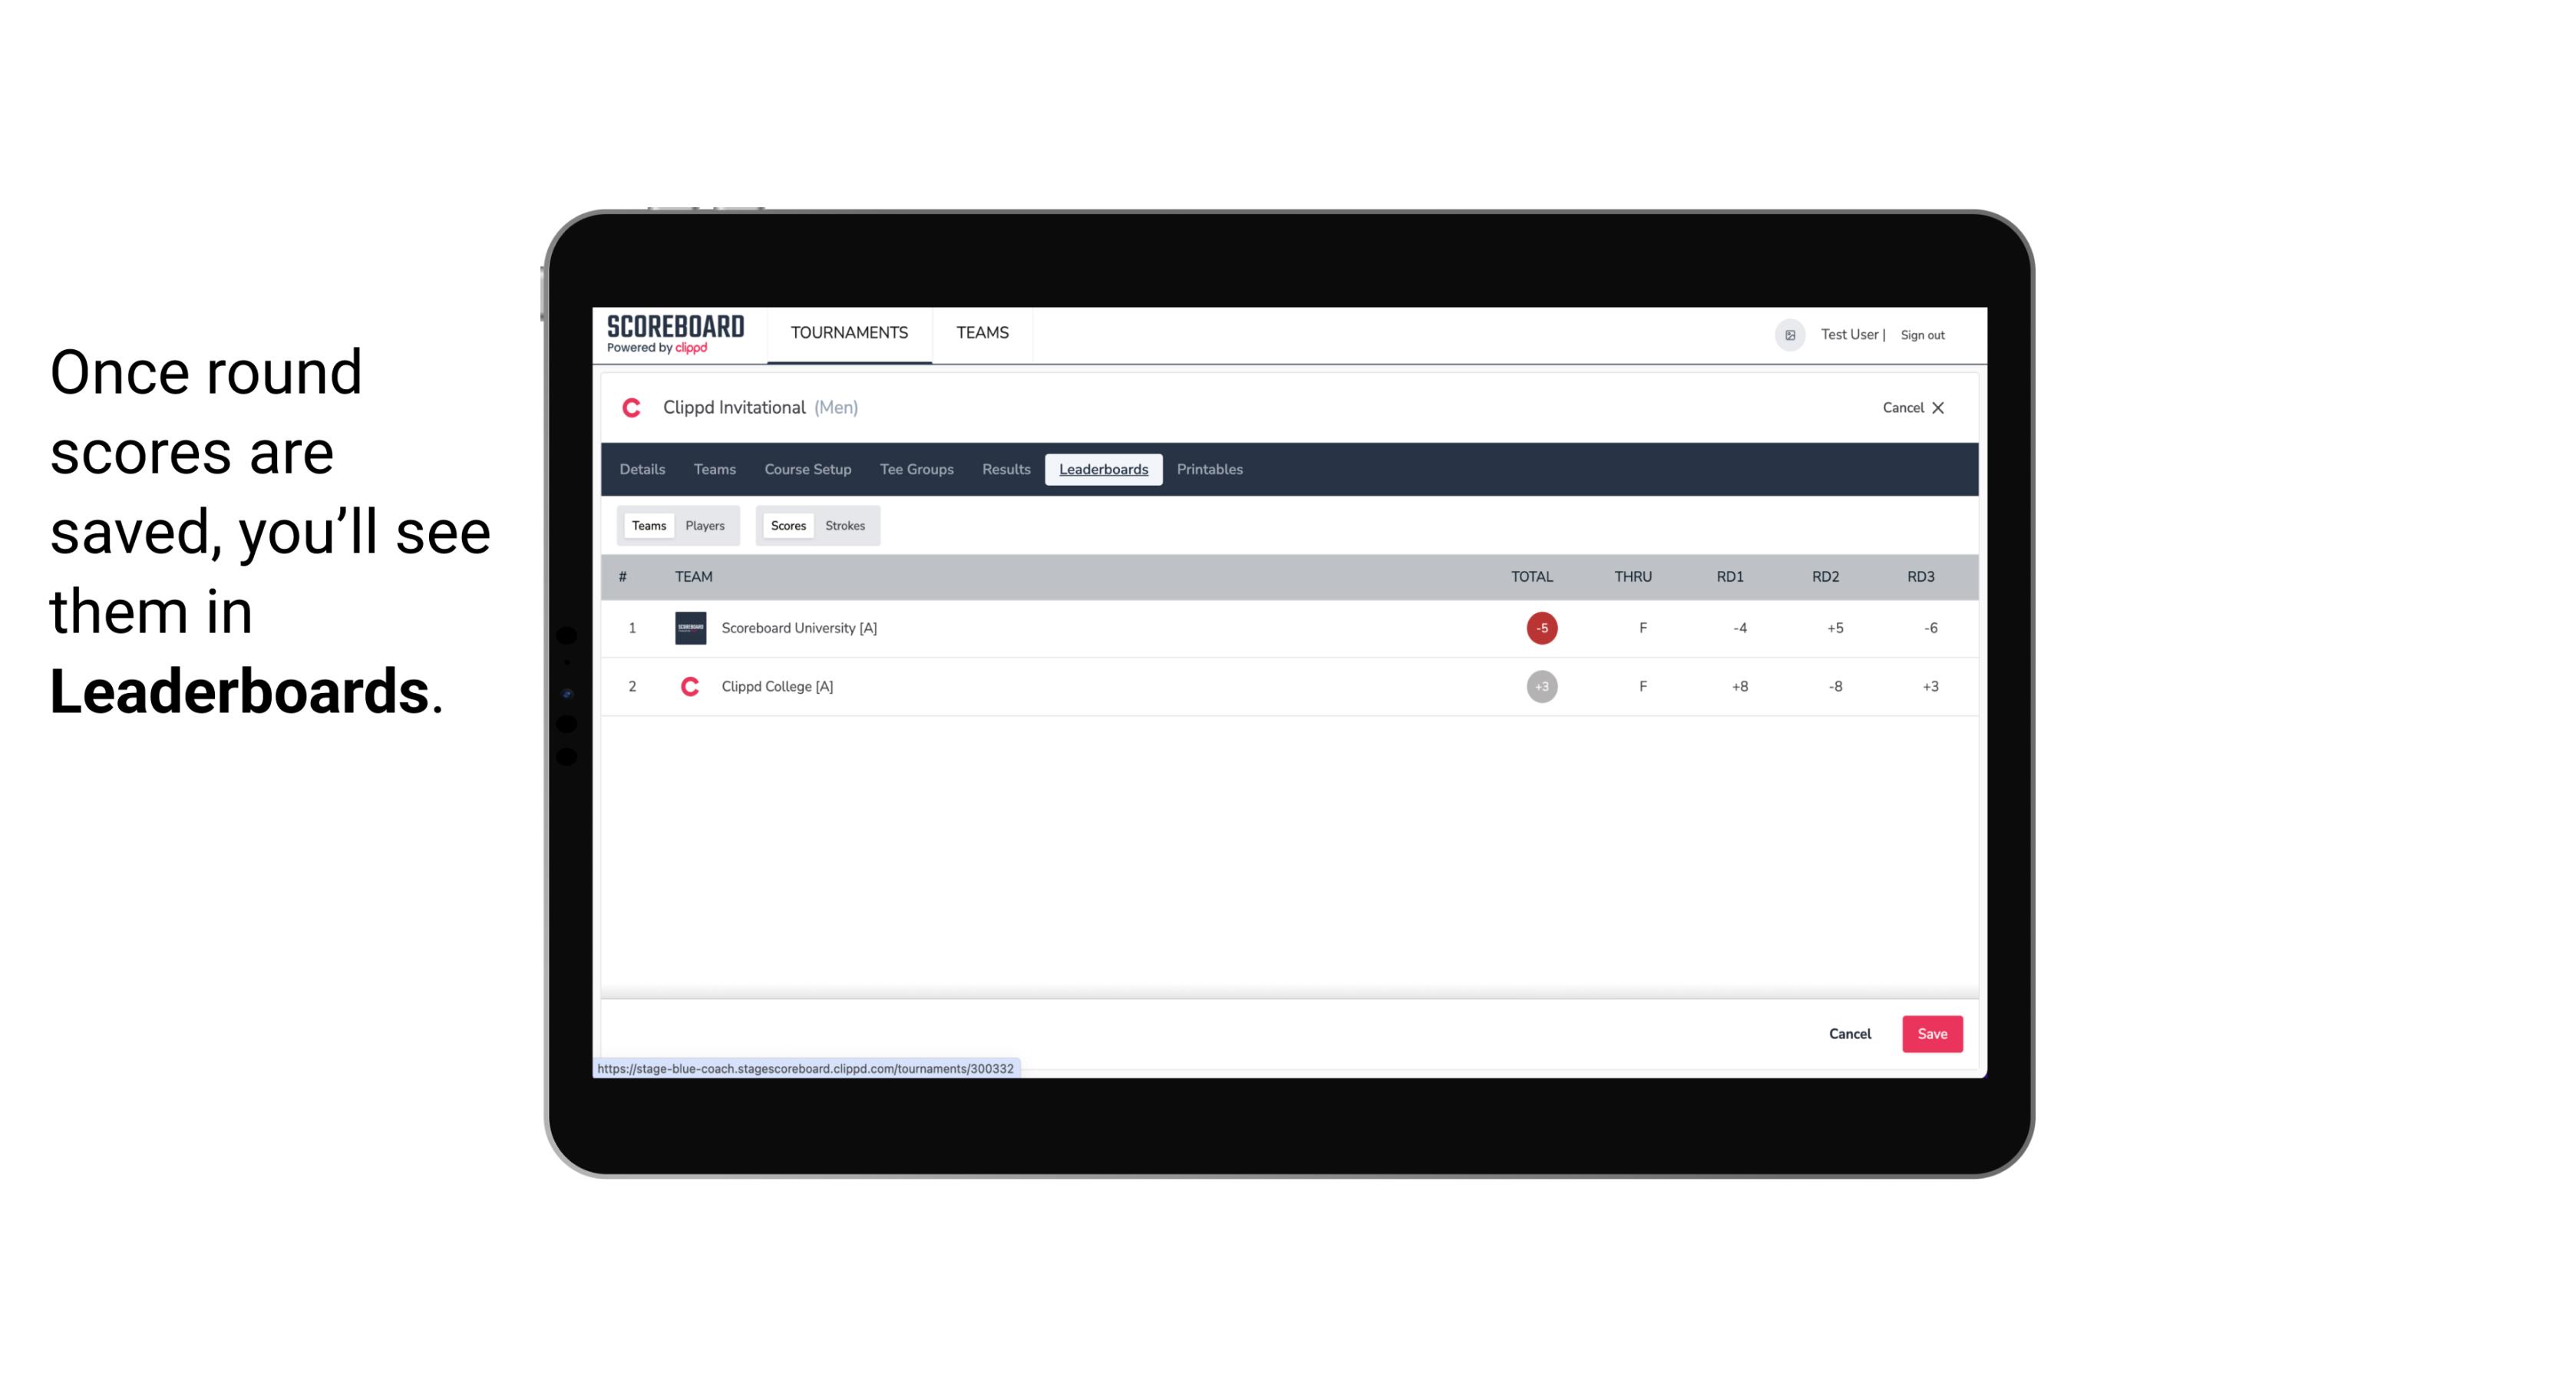Select the Teams tab in leaderboard

[647, 526]
